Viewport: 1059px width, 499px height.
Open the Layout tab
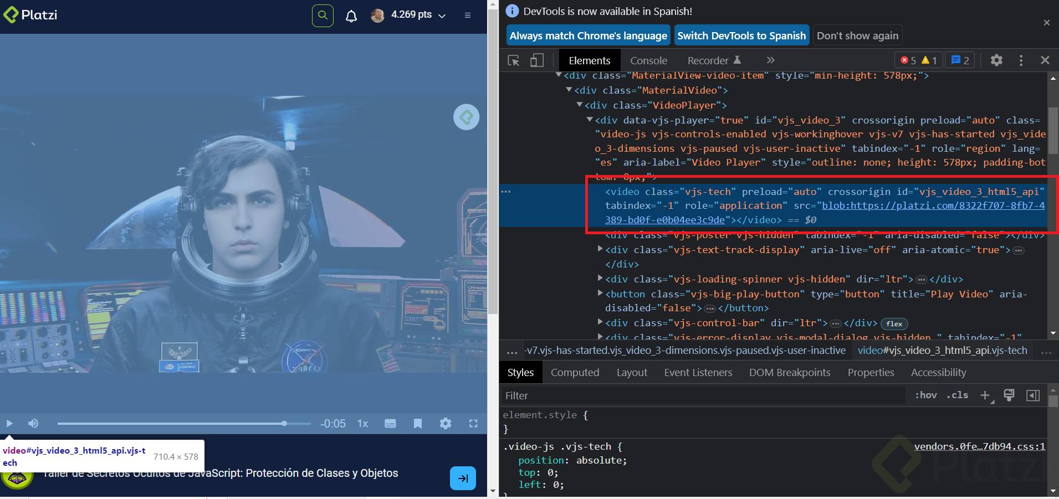[632, 373]
